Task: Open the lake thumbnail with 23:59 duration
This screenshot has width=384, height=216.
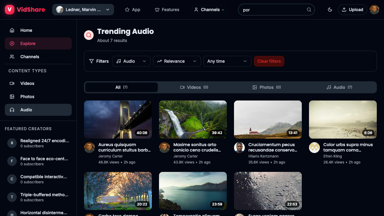Action: [193, 191]
